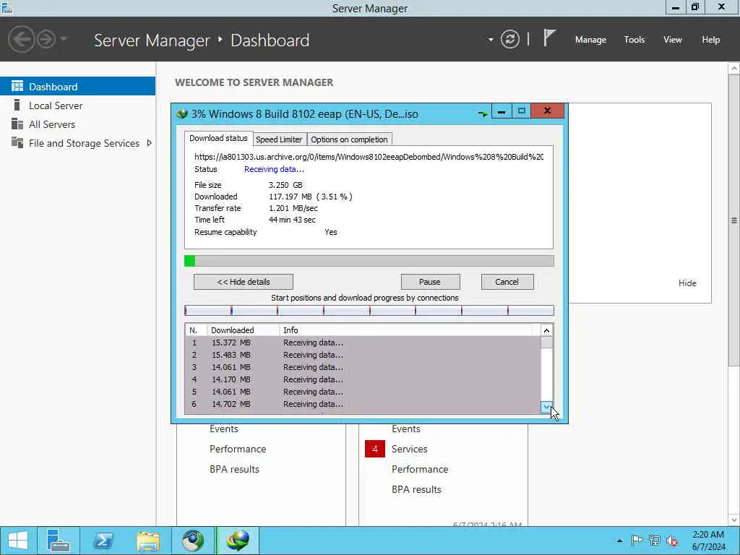The width and height of the screenshot is (740, 555).
Task: Select connection row with 15.483 MB
Action: coord(363,355)
